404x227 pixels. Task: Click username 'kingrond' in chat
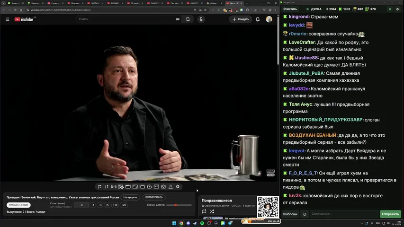(299, 17)
